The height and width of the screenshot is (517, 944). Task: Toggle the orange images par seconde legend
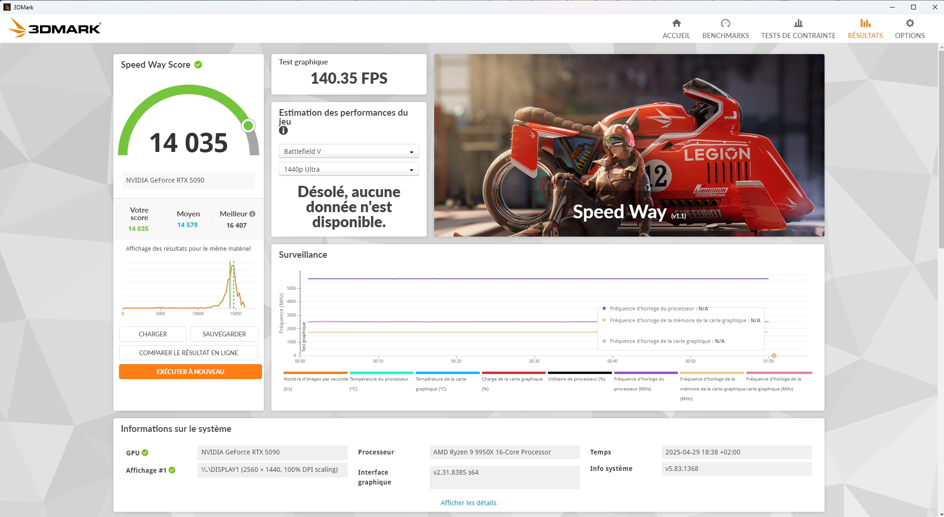pyautogui.click(x=315, y=381)
